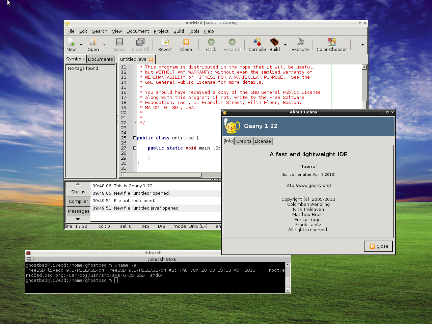Open the Build menu
432x324 pixels.
click(179, 31)
